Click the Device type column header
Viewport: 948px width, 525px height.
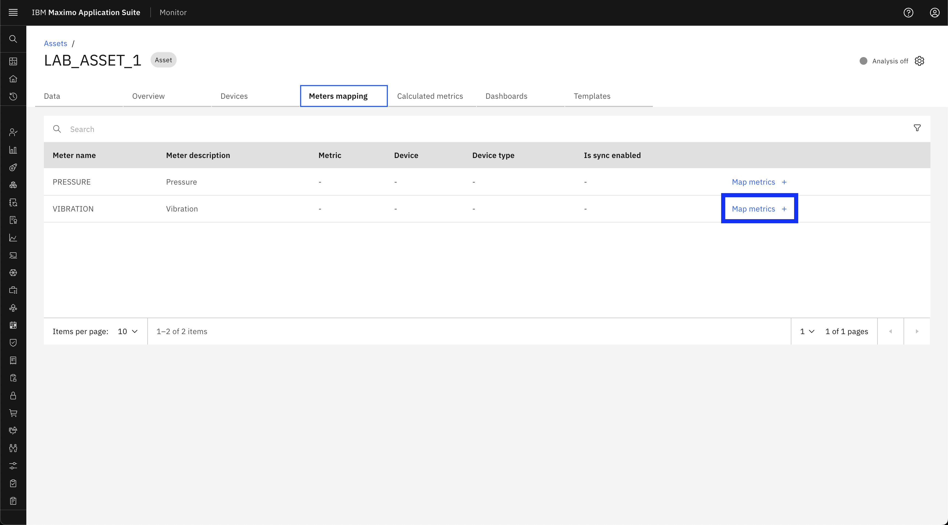click(x=493, y=155)
